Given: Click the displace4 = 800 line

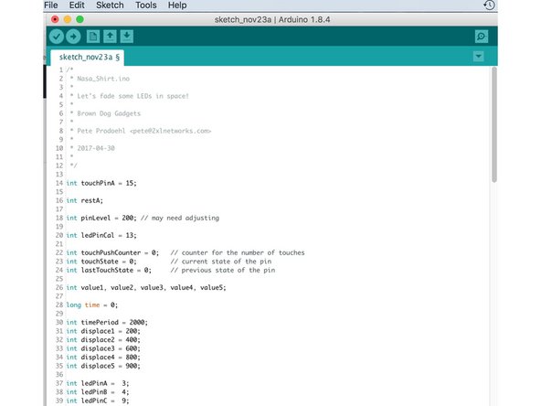Looking at the screenshot, I should pyautogui.click(x=103, y=358).
